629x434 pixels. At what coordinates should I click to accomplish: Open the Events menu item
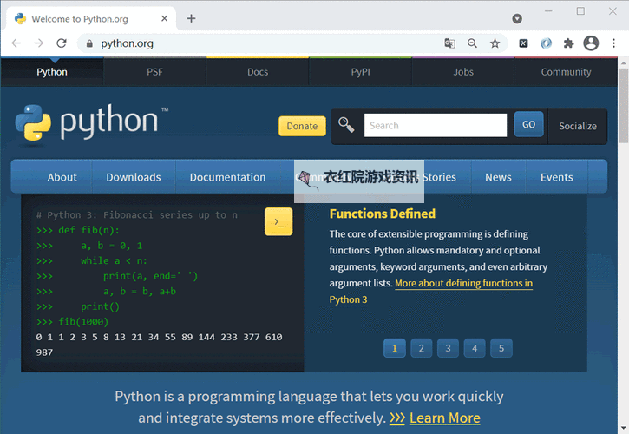[x=556, y=177]
